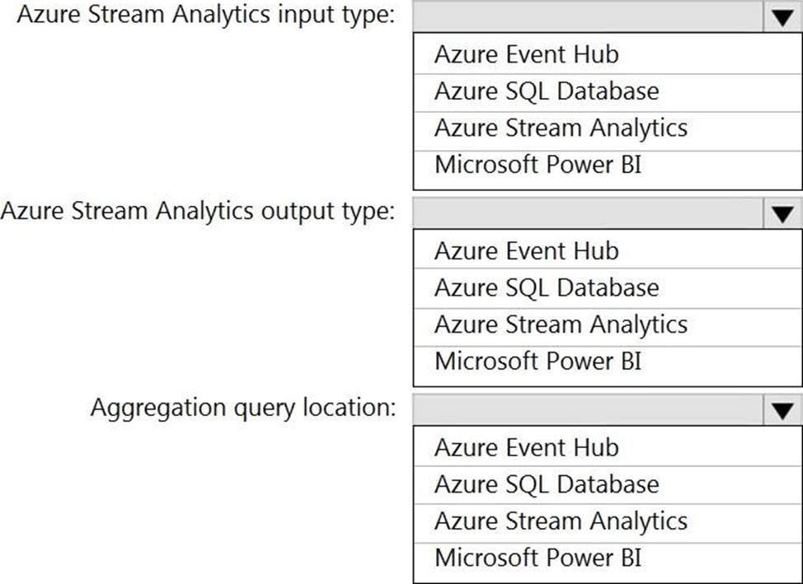The width and height of the screenshot is (803, 584).
Task: Choose Azure SQL Database as input type
Action: coord(547,91)
